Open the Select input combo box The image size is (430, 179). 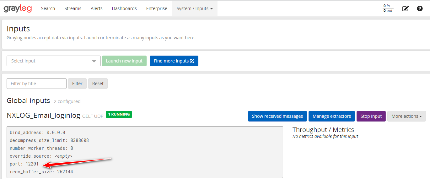(54, 61)
